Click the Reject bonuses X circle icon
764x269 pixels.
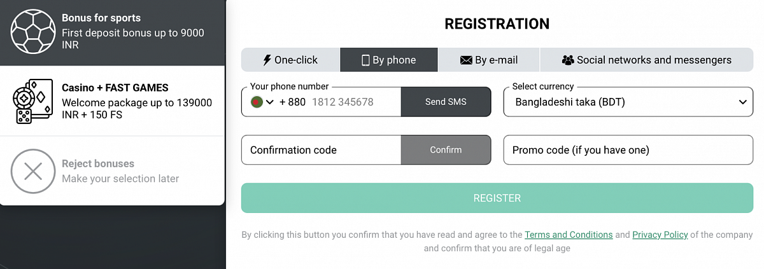pyautogui.click(x=33, y=171)
